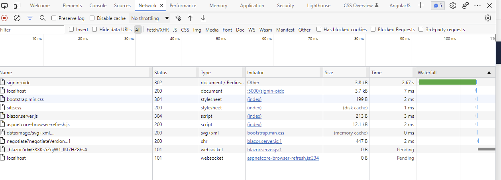
Task: Open the customize DevTools ellipsis menu
Action: tap(477, 6)
